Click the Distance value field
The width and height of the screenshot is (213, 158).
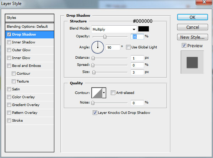pos(137,58)
